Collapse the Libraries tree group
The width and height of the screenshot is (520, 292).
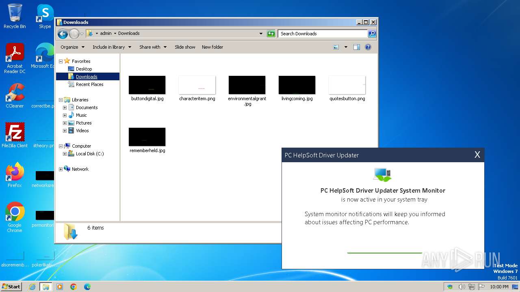(x=61, y=100)
